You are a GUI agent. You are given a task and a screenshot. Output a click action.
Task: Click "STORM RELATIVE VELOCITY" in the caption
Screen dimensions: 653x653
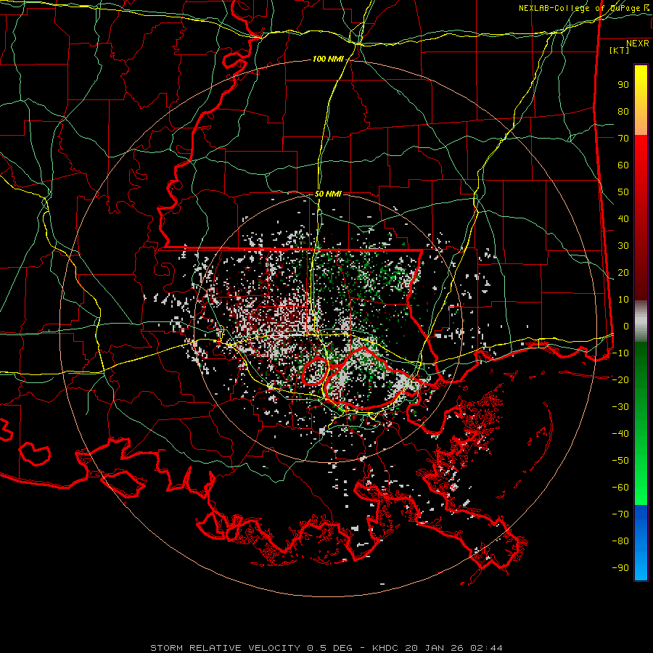pos(225,648)
